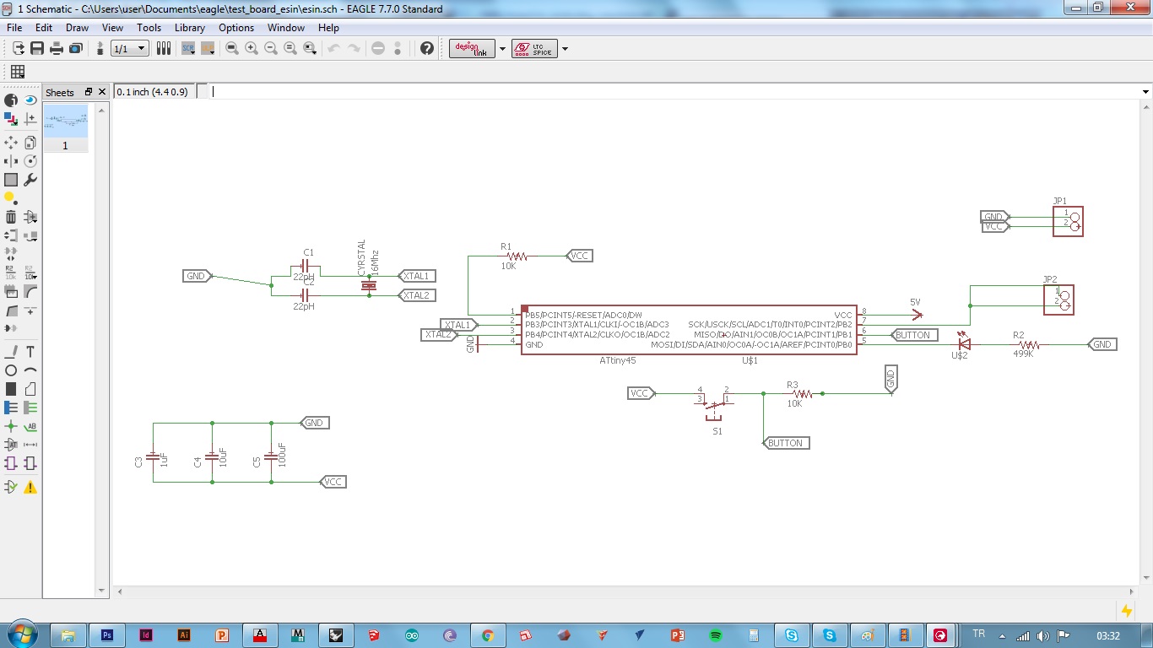The image size is (1153, 648).
Task: Click the LTC SPICE button
Action: pyautogui.click(x=534, y=48)
